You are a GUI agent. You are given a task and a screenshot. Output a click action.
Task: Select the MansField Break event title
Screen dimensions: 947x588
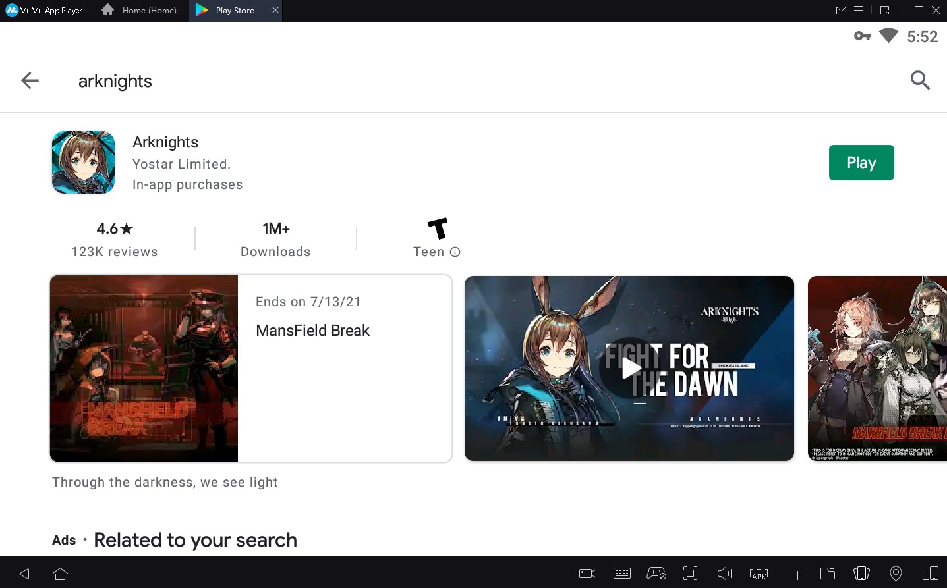tap(313, 331)
